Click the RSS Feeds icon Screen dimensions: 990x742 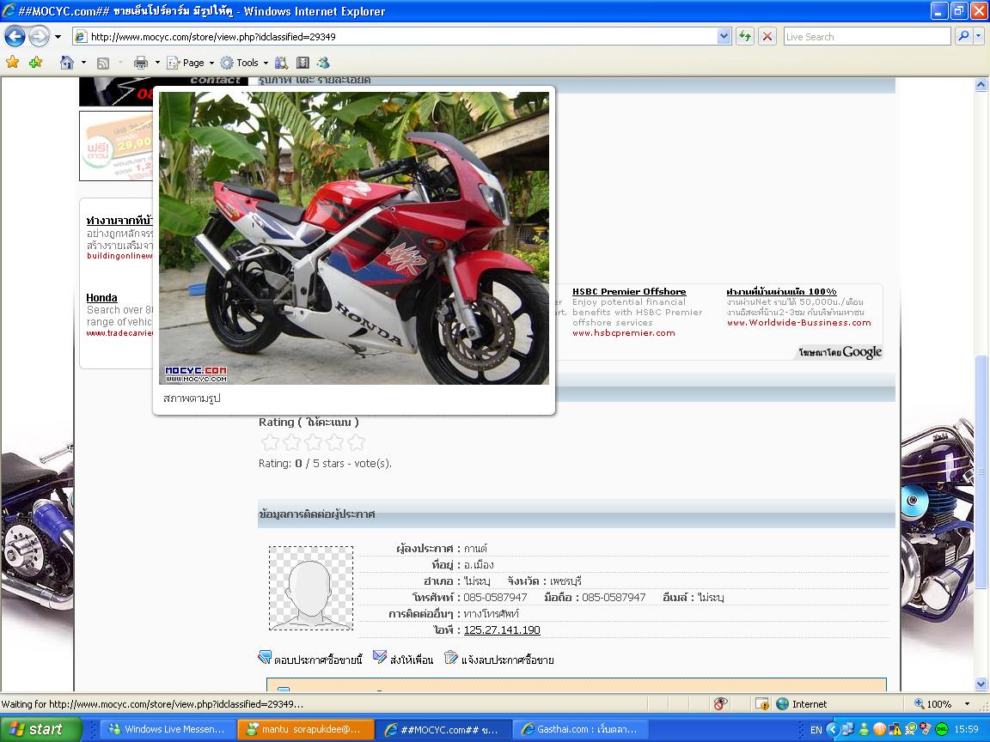[x=103, y=63]
